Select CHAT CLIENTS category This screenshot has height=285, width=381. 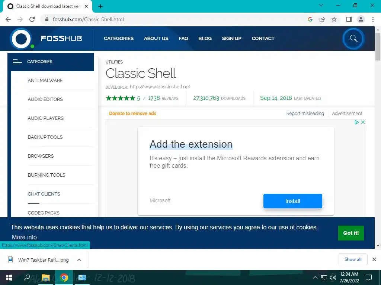coord(44,194)
